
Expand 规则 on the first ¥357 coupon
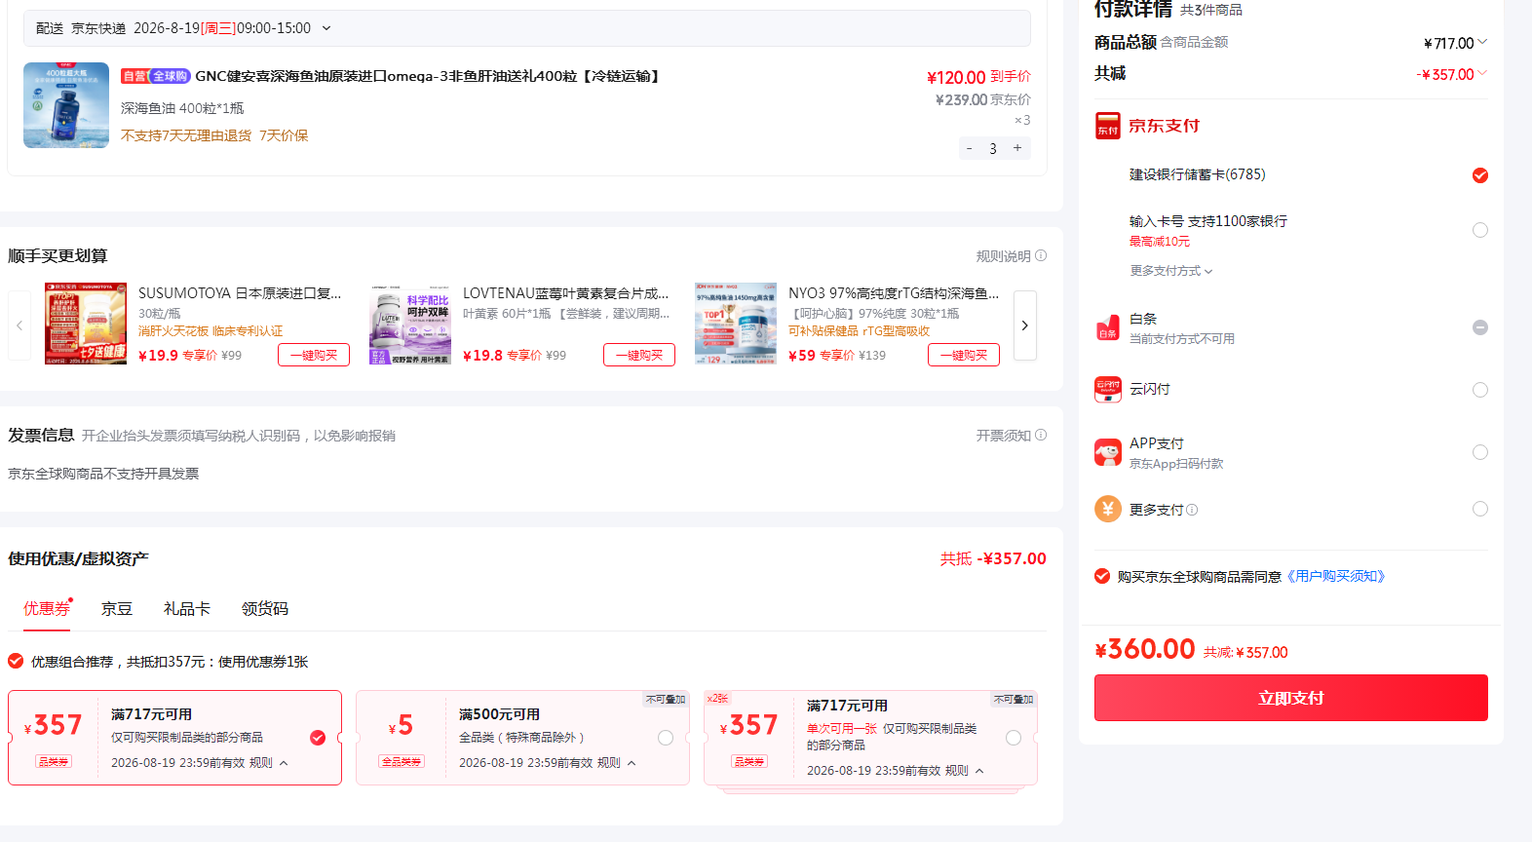click(269, 763)
